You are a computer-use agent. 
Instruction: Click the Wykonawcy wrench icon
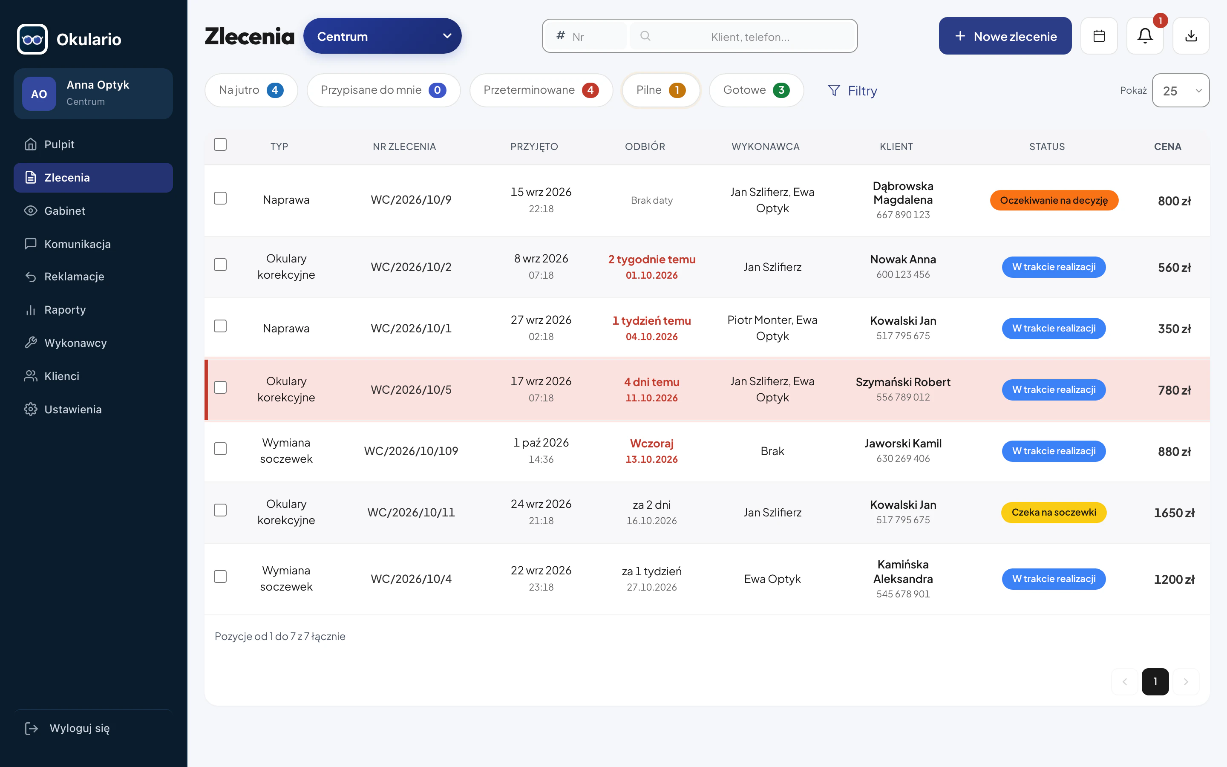30,343
